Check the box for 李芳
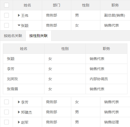 [6, 102]
